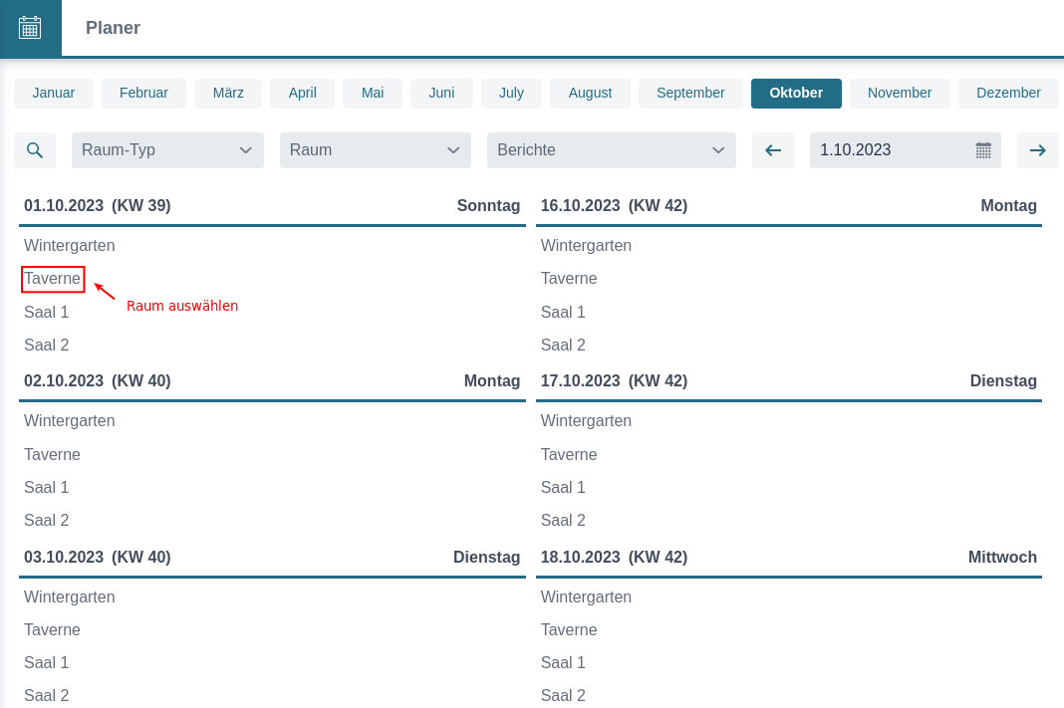1064x708 pixels.
Task: Select the September month tab
Action: [x=690, y=93]
